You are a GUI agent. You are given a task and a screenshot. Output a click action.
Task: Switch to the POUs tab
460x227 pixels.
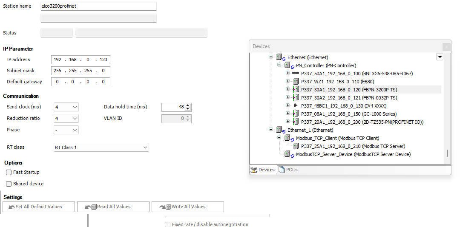[x=289, y=170]
